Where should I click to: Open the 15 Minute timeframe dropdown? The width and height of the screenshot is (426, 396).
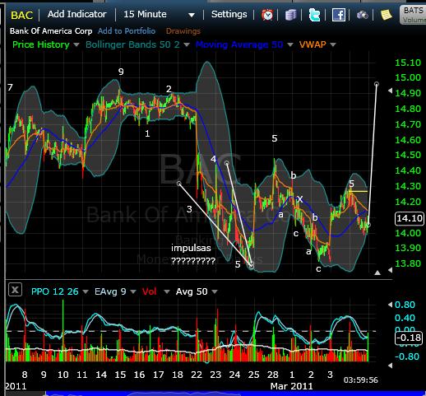coord(159,15)
